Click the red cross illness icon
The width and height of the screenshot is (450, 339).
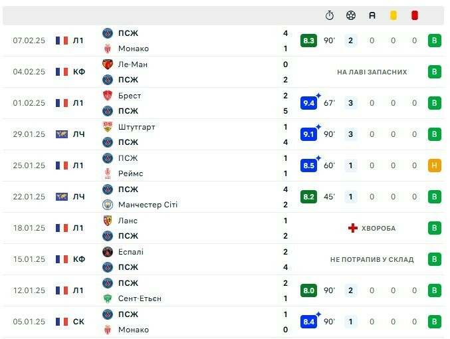[353, 228]
